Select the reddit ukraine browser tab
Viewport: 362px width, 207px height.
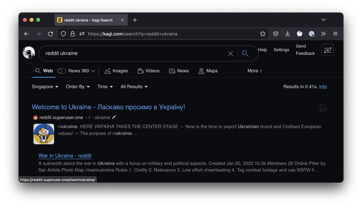click(x=91, y=20)
